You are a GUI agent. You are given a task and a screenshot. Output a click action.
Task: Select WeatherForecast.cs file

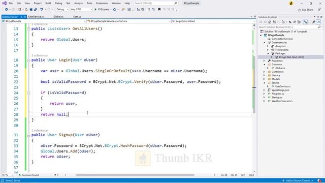tap(282, 101)
